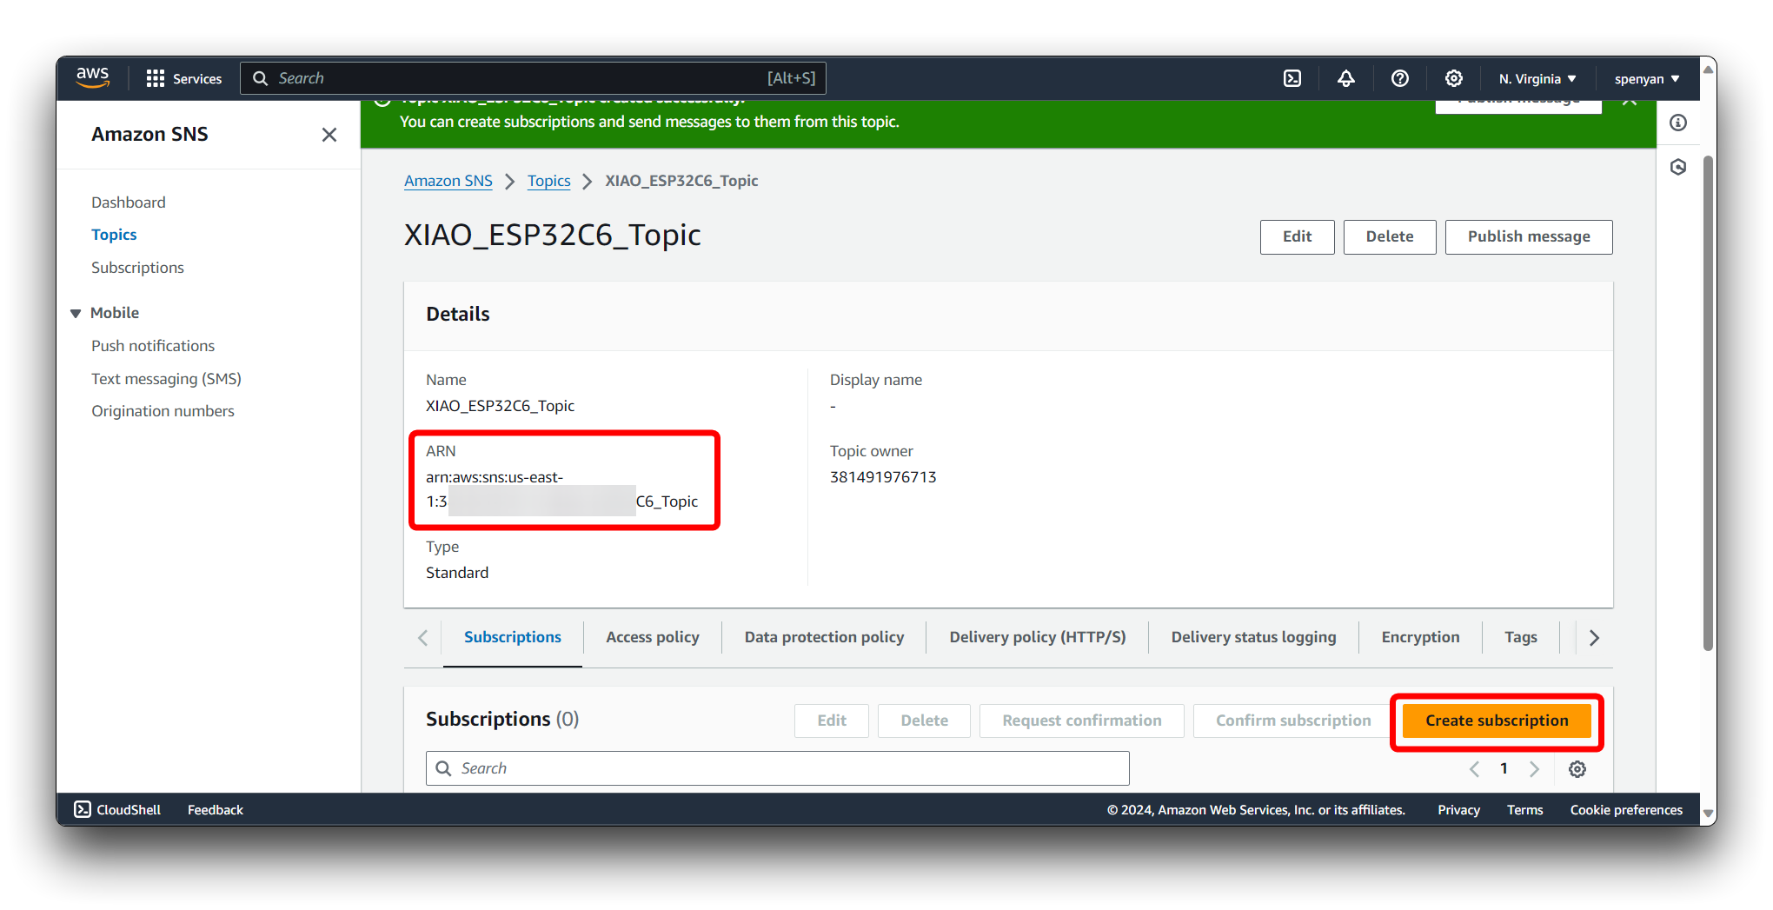Open CloudShell from the footer

(x=117, y=810)
